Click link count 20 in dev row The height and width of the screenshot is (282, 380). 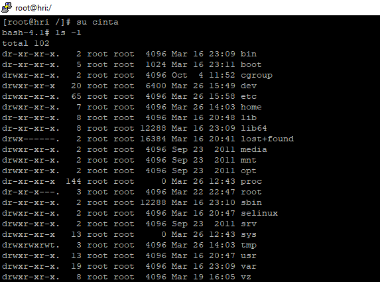tap(76, 86)
